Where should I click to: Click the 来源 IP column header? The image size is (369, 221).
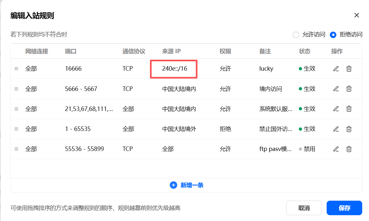coord(171,51)
